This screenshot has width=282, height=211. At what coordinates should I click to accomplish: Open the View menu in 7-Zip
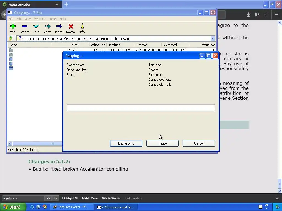pyautogui.click(x=28, y=19)
